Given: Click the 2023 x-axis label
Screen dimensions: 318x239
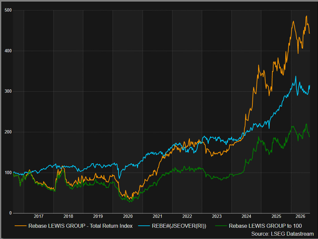Looking at the screenshot, I should click(x=217, y=216).
